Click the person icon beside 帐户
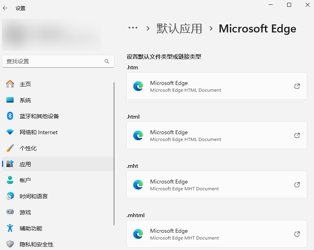This screenshot has width=314, height=250. (10, 180)
